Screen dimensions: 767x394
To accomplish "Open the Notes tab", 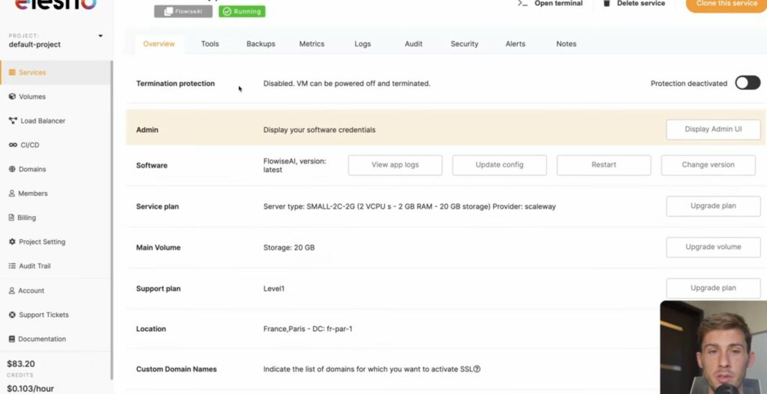I will 566,44.
